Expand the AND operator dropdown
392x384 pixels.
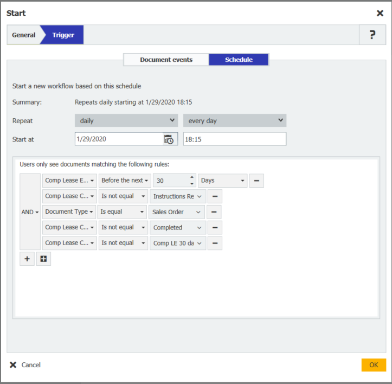[30, 212]
